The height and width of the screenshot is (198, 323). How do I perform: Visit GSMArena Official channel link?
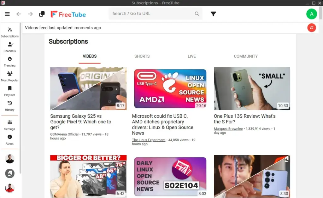pos(64,134)
